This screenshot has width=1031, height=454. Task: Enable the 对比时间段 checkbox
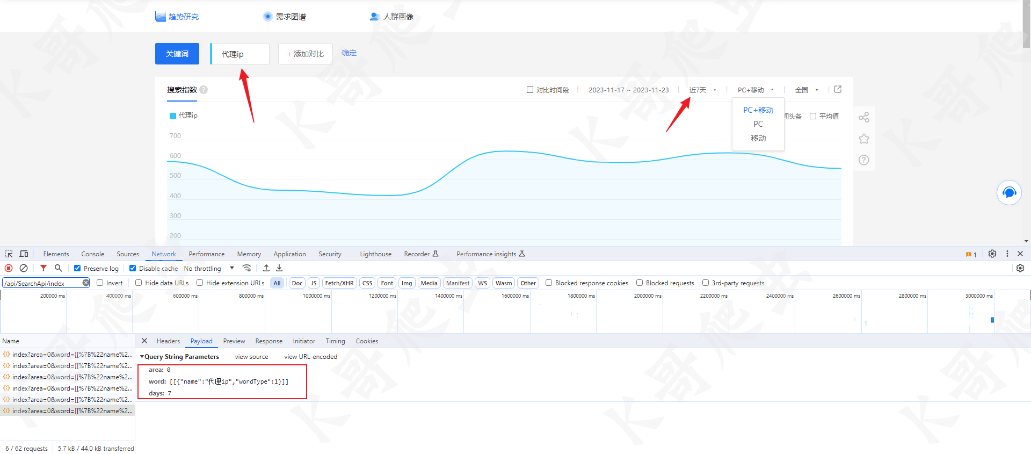pyautogui.click(x=530, y=90)
